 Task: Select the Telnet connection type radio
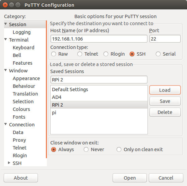click(x=80, y=54)
